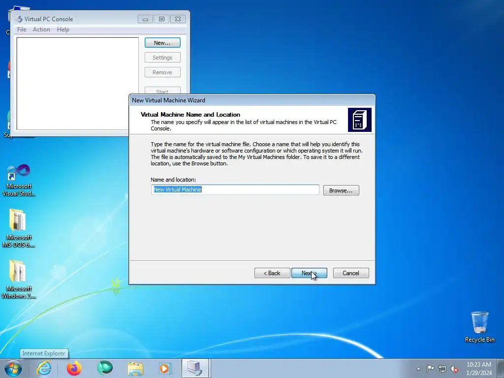Open the Microsoft Visual Studio desktop shortcut
Image resolution: width=504 pixels, height=378 pixels.
[19, 180]
